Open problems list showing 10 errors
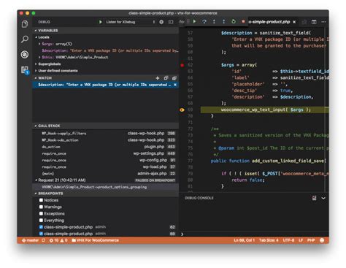The image size is (346, 268). [x=58, y=240]
